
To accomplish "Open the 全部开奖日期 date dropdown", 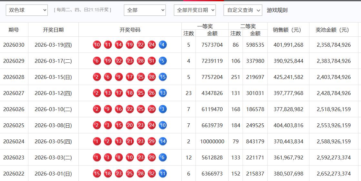I will [x=195, y=10].
